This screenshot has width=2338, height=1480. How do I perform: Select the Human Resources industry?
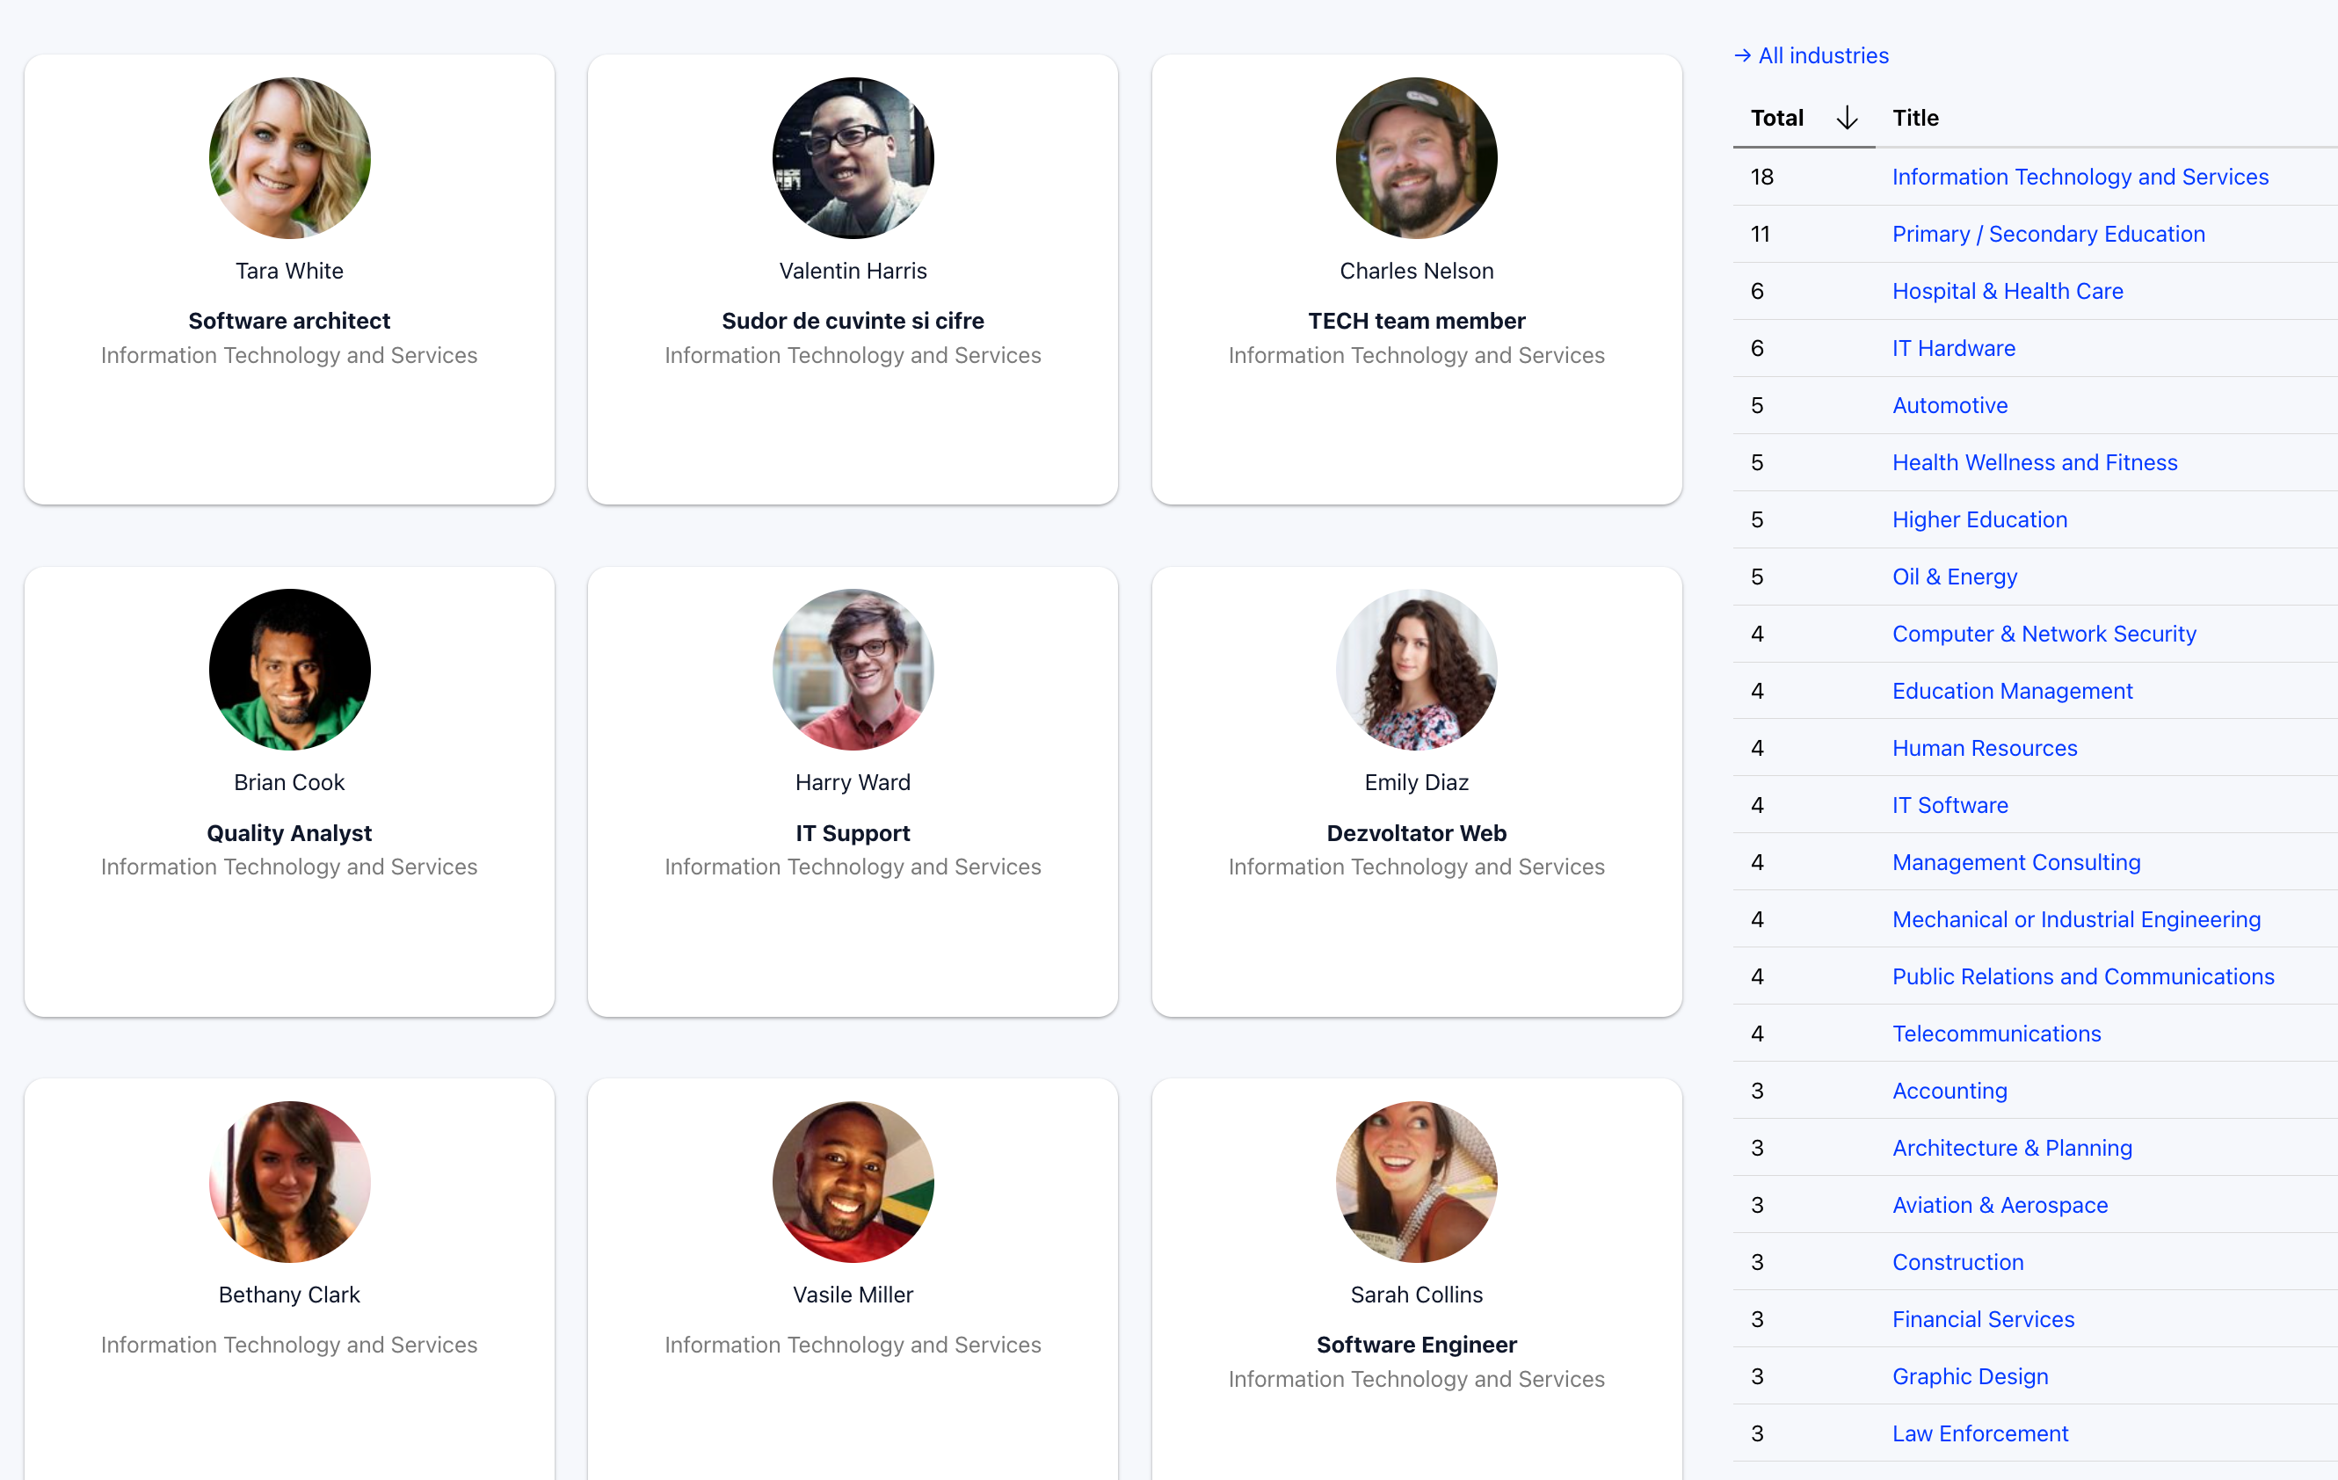pos(1985,748)
